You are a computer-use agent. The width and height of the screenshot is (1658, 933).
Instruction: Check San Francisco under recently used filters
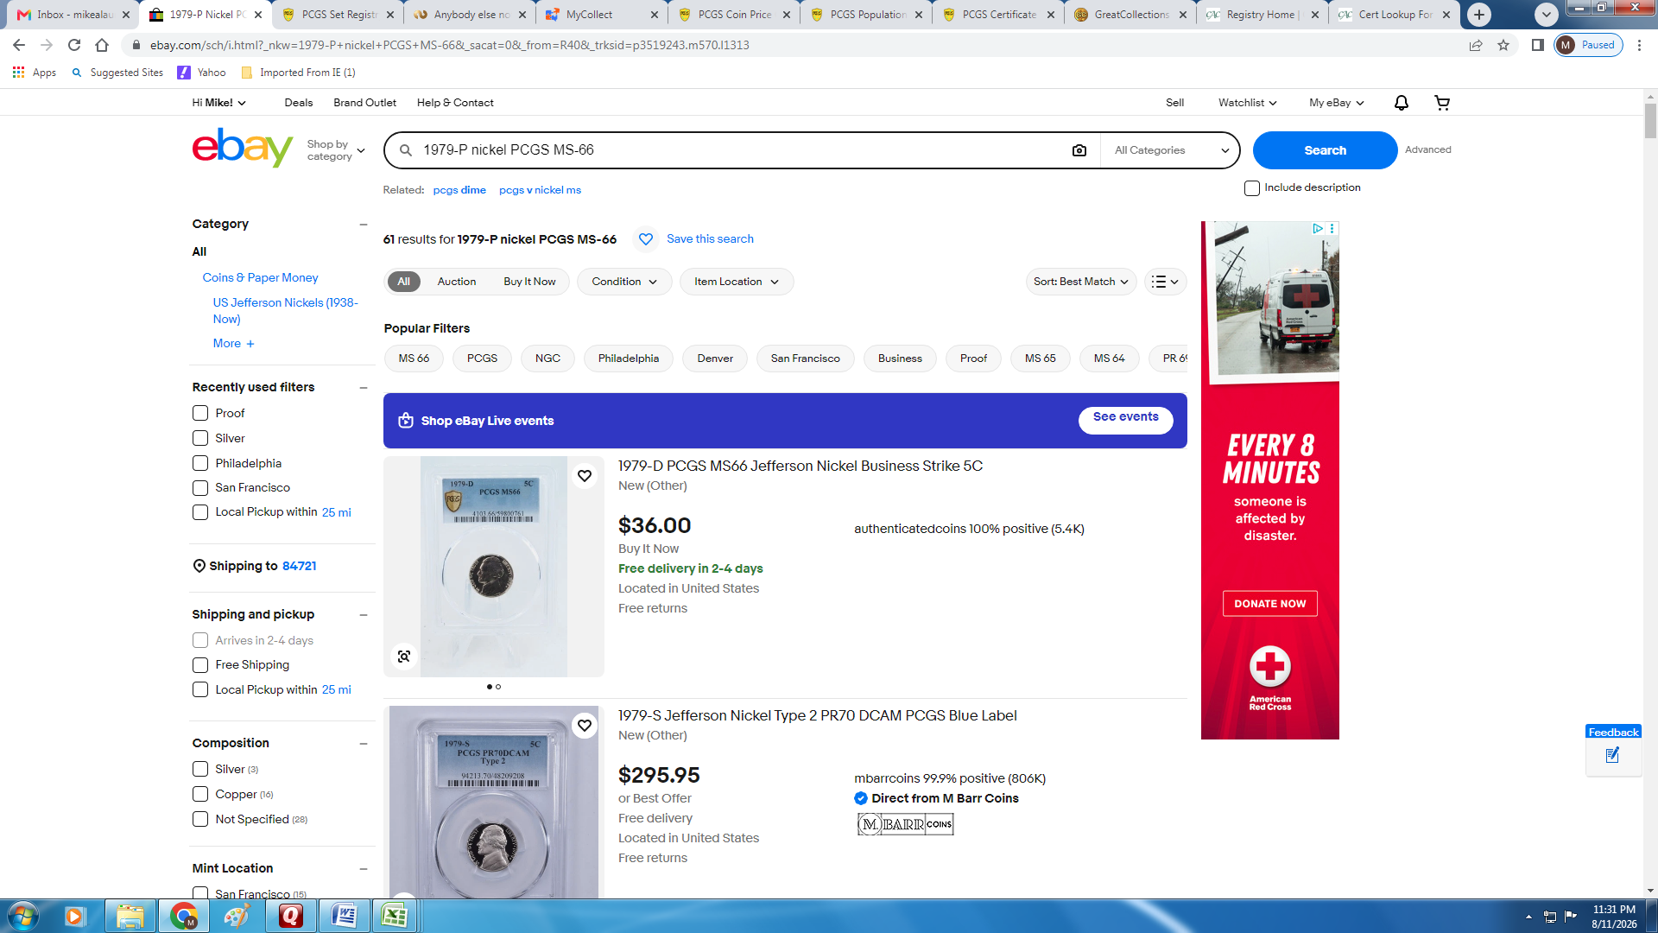point(200,488)
